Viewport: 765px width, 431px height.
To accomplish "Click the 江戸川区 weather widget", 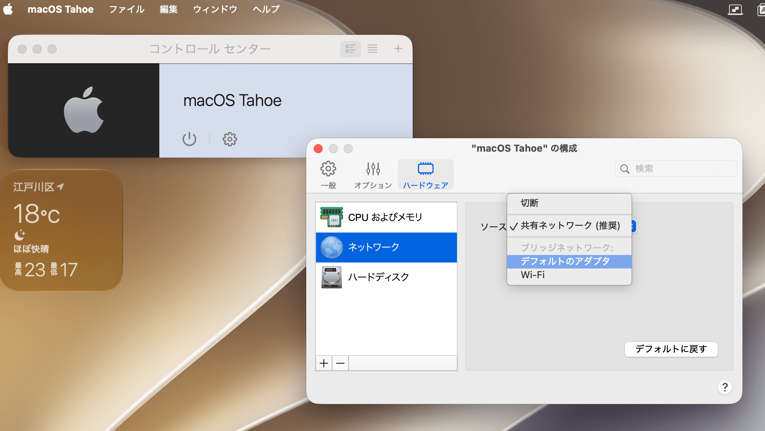I will [x=61, y=230].
